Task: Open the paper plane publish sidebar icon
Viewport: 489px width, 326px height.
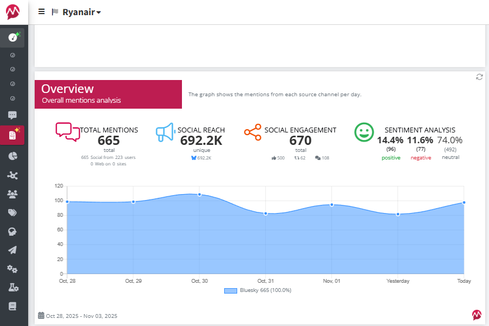Action: pyautogui.click(x=12, y=250)
